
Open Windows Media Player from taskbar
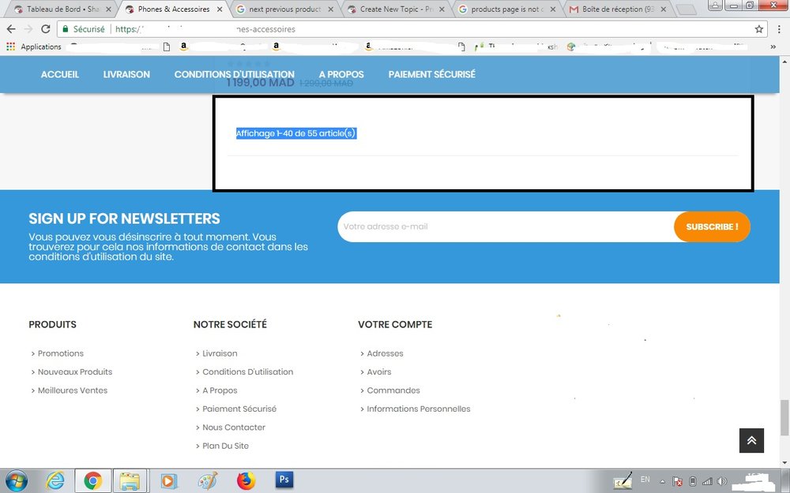[168, 481]
